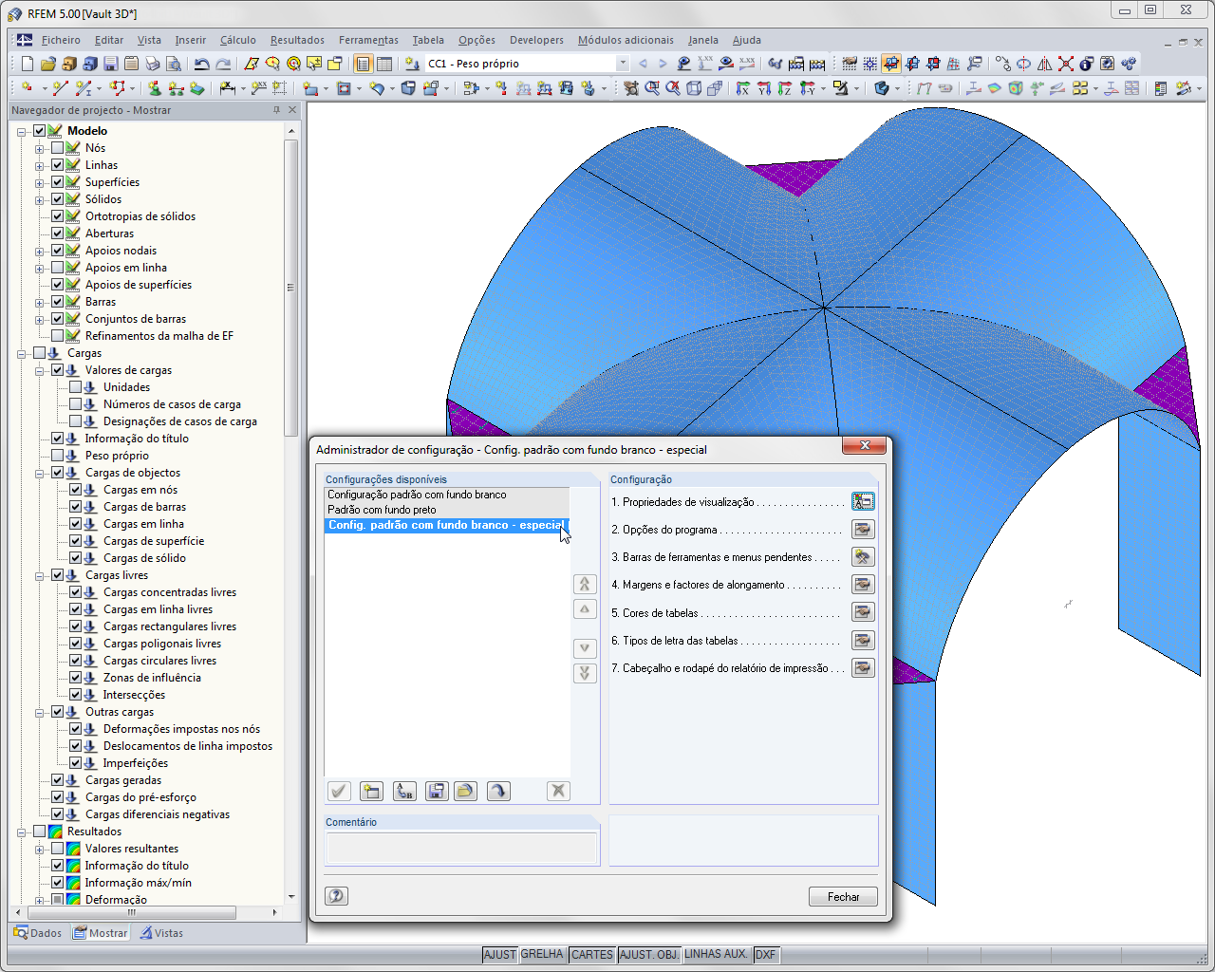Click in the Comentário text field
Screen dimensions: 1215x972
click(x=461, y=848)
